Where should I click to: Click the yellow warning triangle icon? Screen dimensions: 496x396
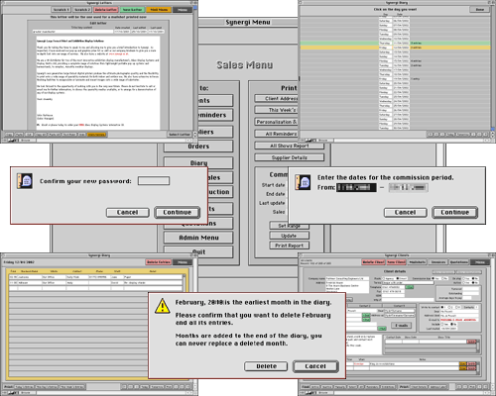(x=163, y=306)
